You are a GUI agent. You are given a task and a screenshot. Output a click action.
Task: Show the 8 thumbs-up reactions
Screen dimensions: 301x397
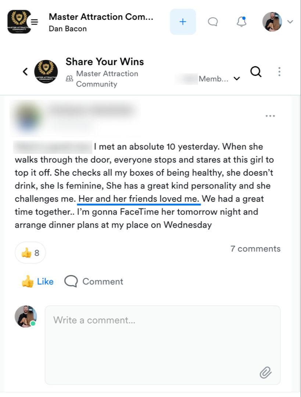click(x=31, y=253)
